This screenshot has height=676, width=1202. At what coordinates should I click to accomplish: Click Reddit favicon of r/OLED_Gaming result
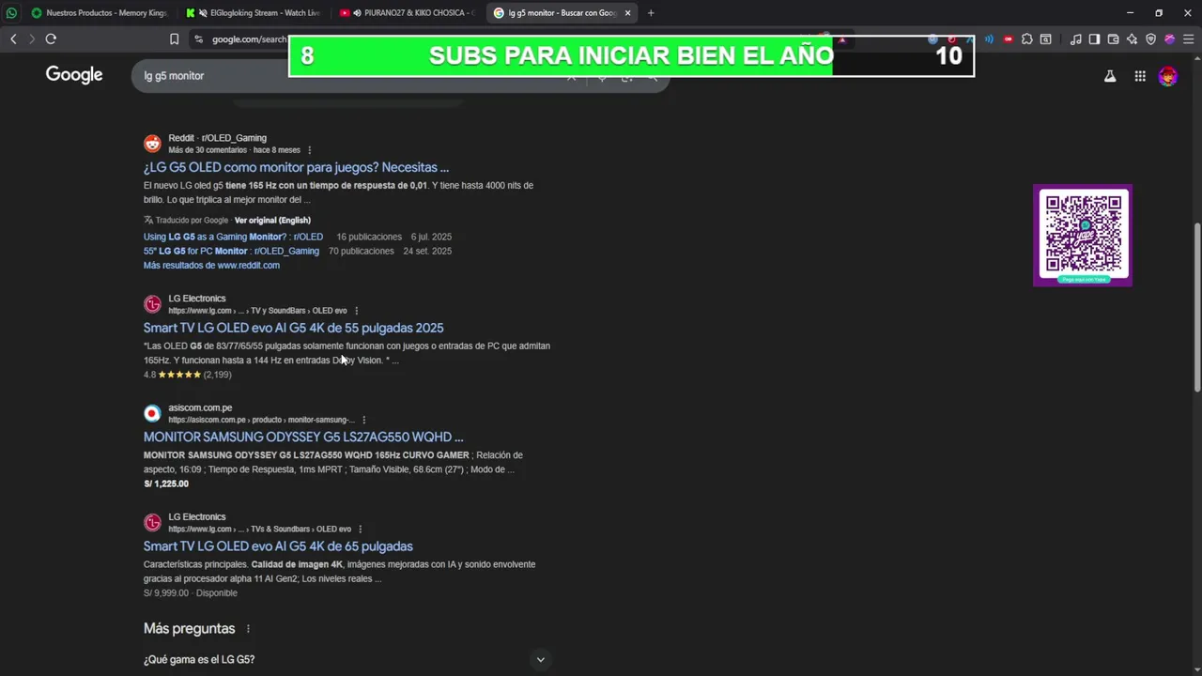152,144
